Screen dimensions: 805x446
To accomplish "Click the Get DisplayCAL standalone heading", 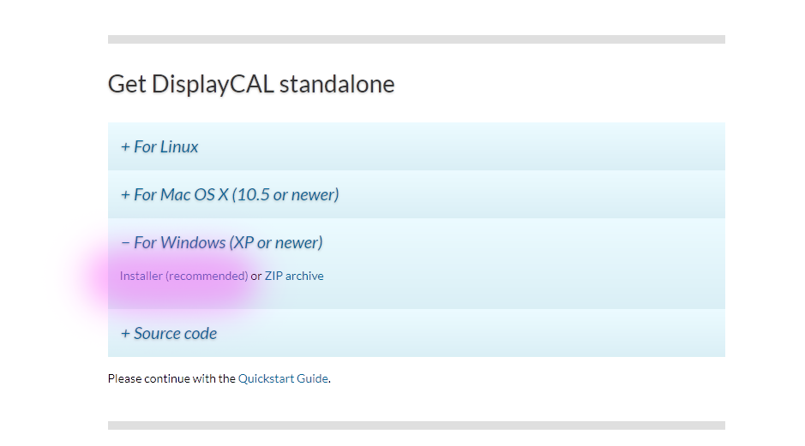I will tap(251, 84).
